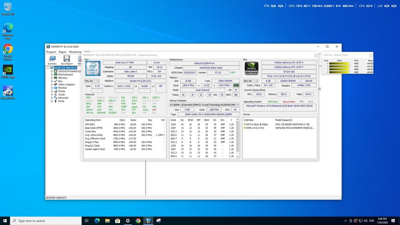Expand the Network tree node

(52, 98)
